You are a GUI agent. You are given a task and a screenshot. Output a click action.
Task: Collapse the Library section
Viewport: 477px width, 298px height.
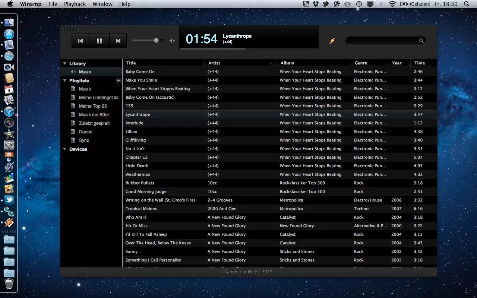pos(65,63)
